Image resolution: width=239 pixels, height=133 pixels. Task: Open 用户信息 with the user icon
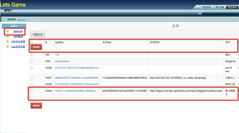click(219, 7)
